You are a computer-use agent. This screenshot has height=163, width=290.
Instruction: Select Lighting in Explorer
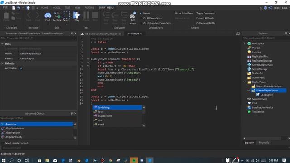(x=256, y=52)
